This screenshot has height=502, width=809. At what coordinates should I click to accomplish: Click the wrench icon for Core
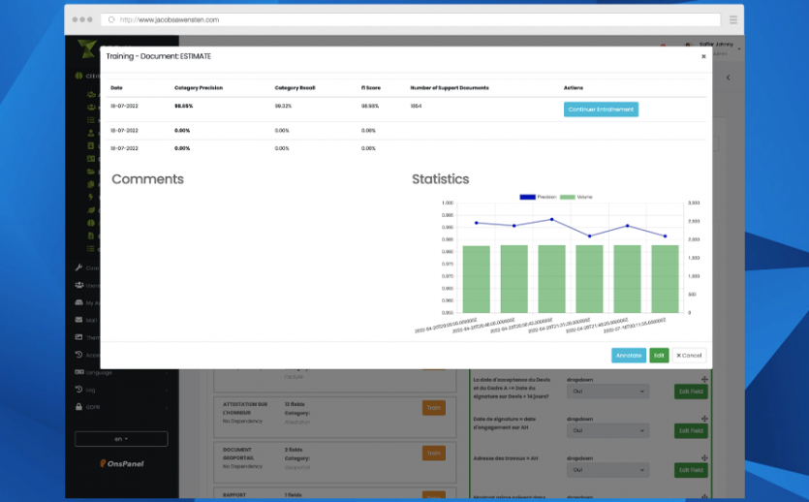[78, 267]
